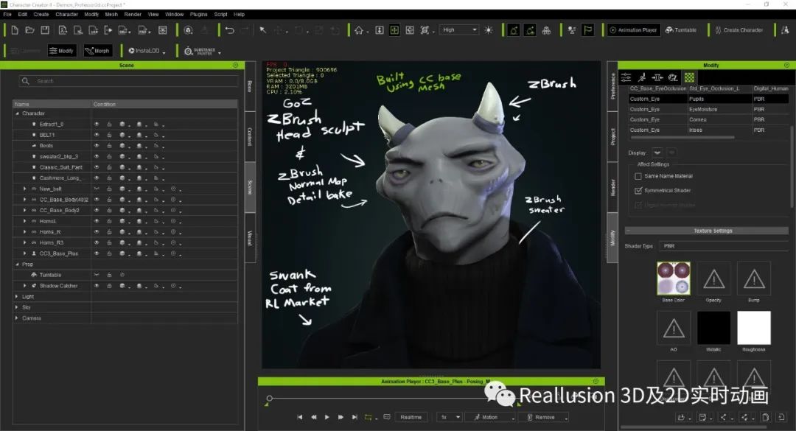Click the empty Opacity texture slot
Screen dimensions: 796x431
pyautogui.click(x=713, y=278)
